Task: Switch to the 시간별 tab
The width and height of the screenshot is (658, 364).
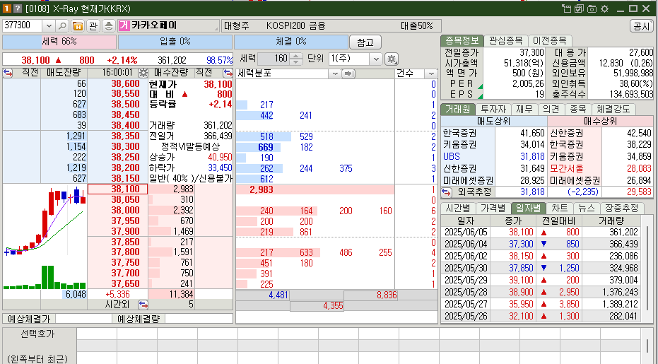Action: (458, 208)
